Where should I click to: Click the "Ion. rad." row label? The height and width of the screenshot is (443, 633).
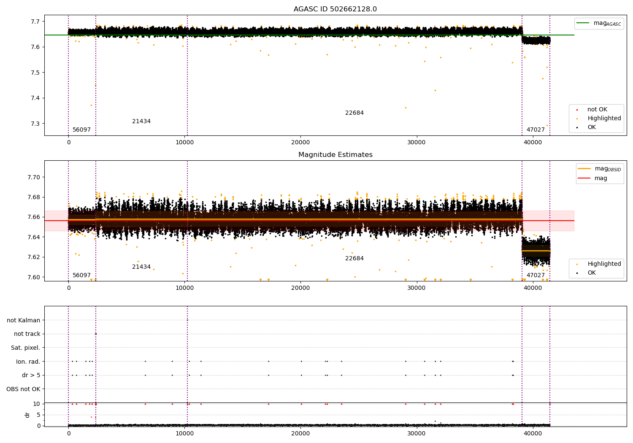pos(28,362)
